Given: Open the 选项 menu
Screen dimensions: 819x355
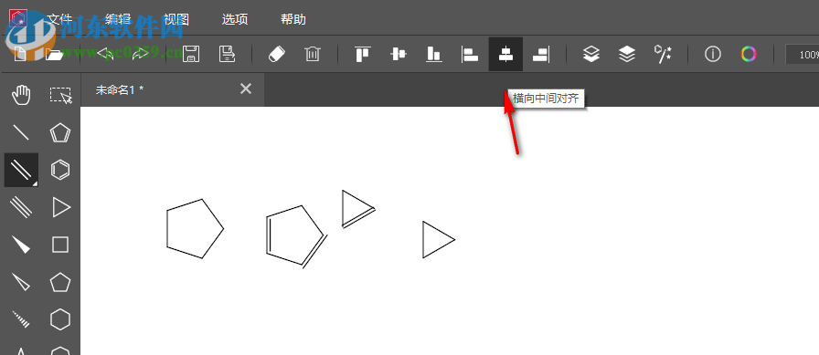Looking at the screenshot, I should pos(235,19).
